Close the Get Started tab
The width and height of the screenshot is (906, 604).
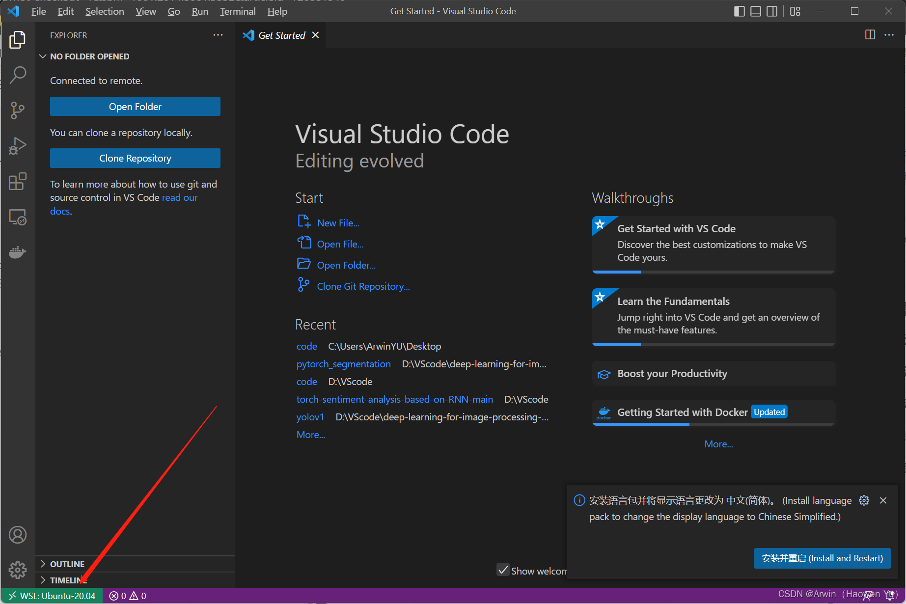coord(316,35)
